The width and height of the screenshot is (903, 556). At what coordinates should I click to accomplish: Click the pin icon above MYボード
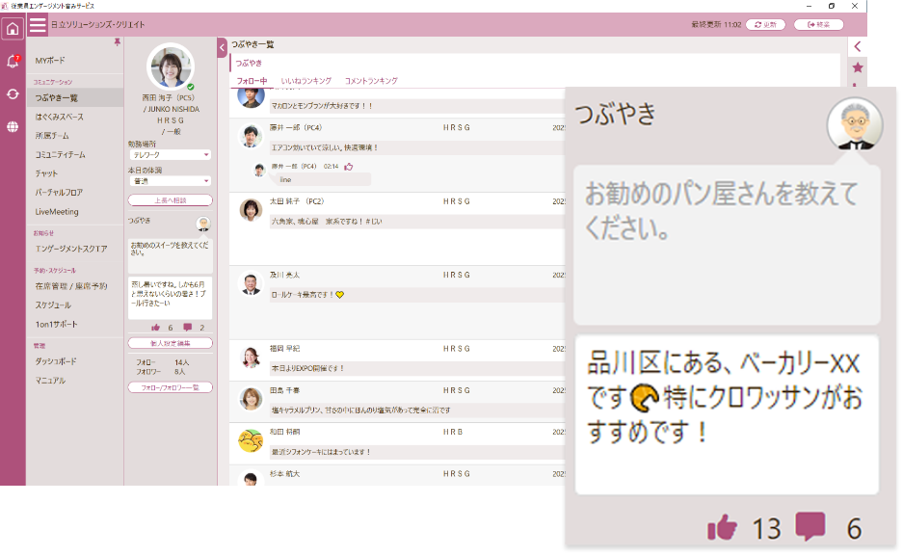(118, 42)
